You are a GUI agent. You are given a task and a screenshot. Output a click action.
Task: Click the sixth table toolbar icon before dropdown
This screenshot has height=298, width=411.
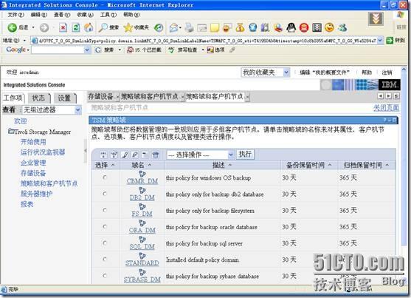click(x=156, y=155)
